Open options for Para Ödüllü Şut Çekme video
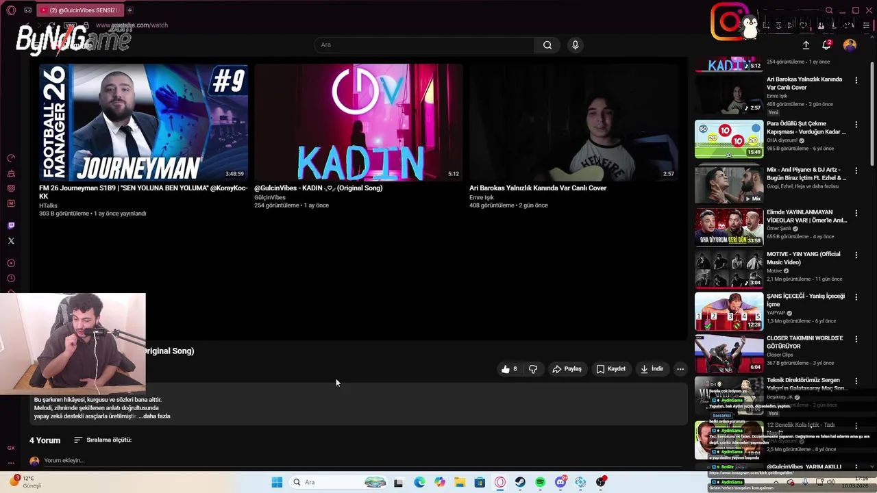The width and height of the screenshot is (877, 493). coord(856,125)
